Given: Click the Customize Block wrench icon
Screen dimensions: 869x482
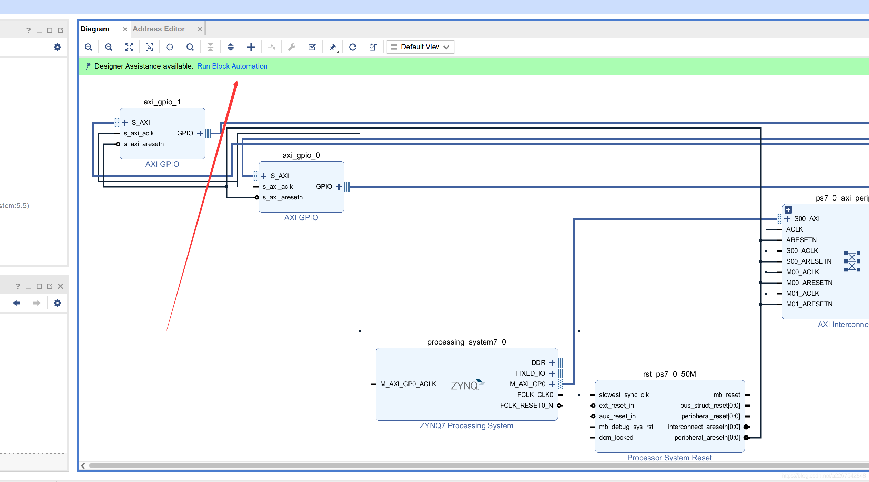Looking at the screenshot, I should (292, 47).
